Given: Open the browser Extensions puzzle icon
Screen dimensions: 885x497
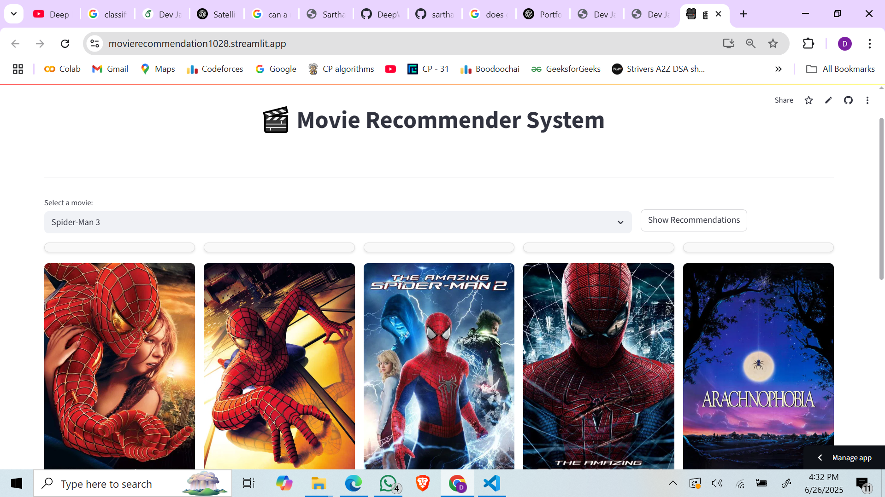Looking at the screenshot, I should pos(808,43).
